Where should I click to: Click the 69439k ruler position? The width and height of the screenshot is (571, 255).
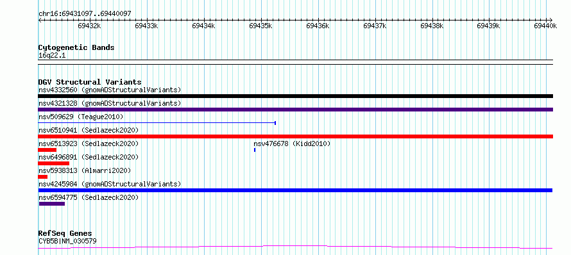click(x=489, y=26)
